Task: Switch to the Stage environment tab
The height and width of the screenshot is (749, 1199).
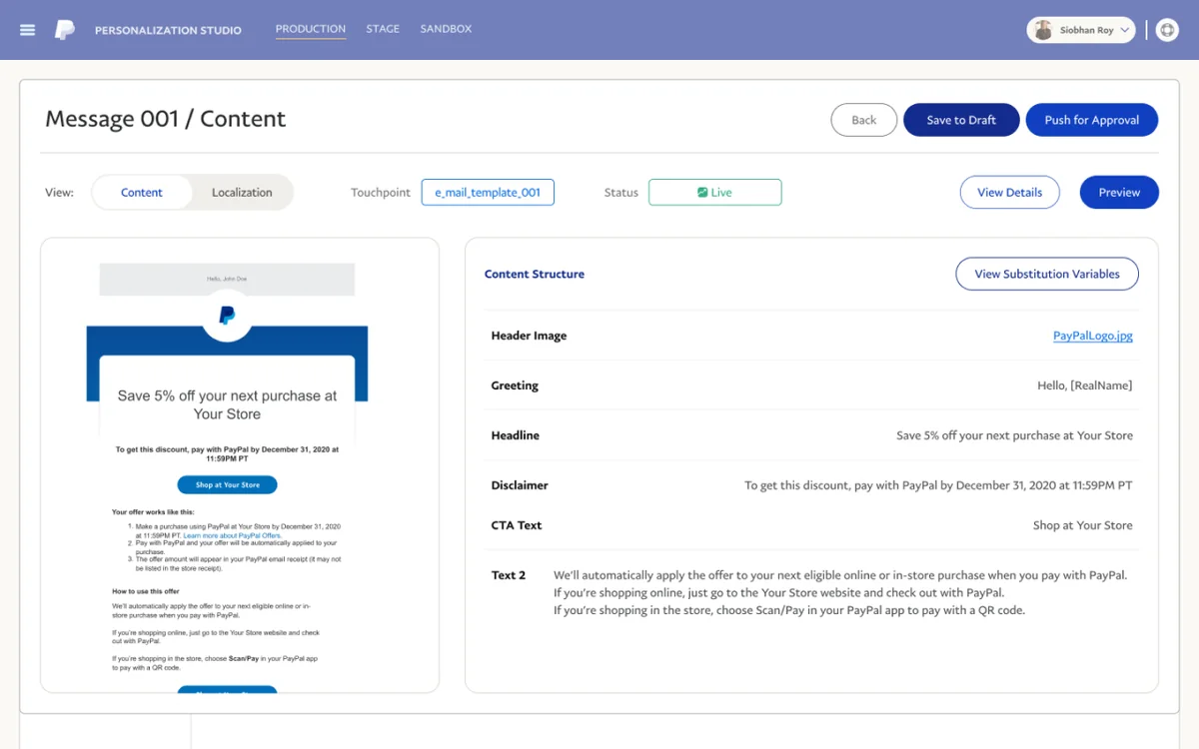Action: [x=383, y=29]
